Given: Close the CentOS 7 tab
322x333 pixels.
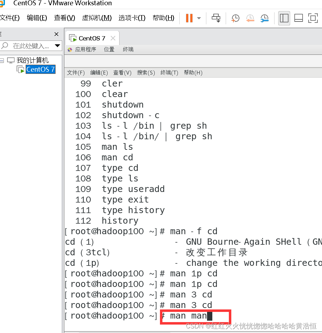Looking at the screenshot, I should click(113, 38).
